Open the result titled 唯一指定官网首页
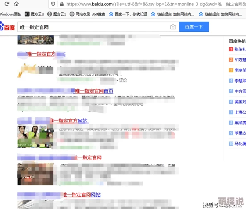Image resolution: width=246 pixels, height=209 pixels. [94, 91]
